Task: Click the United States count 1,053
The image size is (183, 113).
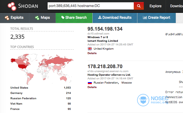Action: click(x=67, y=88)
